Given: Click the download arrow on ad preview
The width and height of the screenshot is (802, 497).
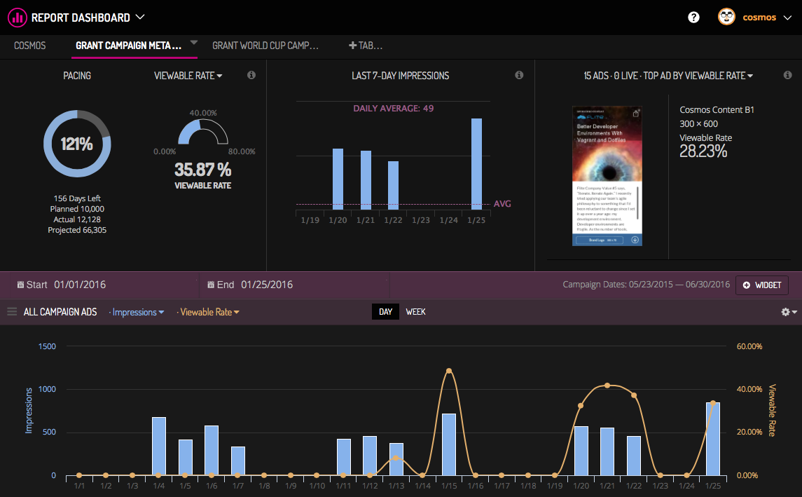Looking at the screenshot, I should pos(635,240).
